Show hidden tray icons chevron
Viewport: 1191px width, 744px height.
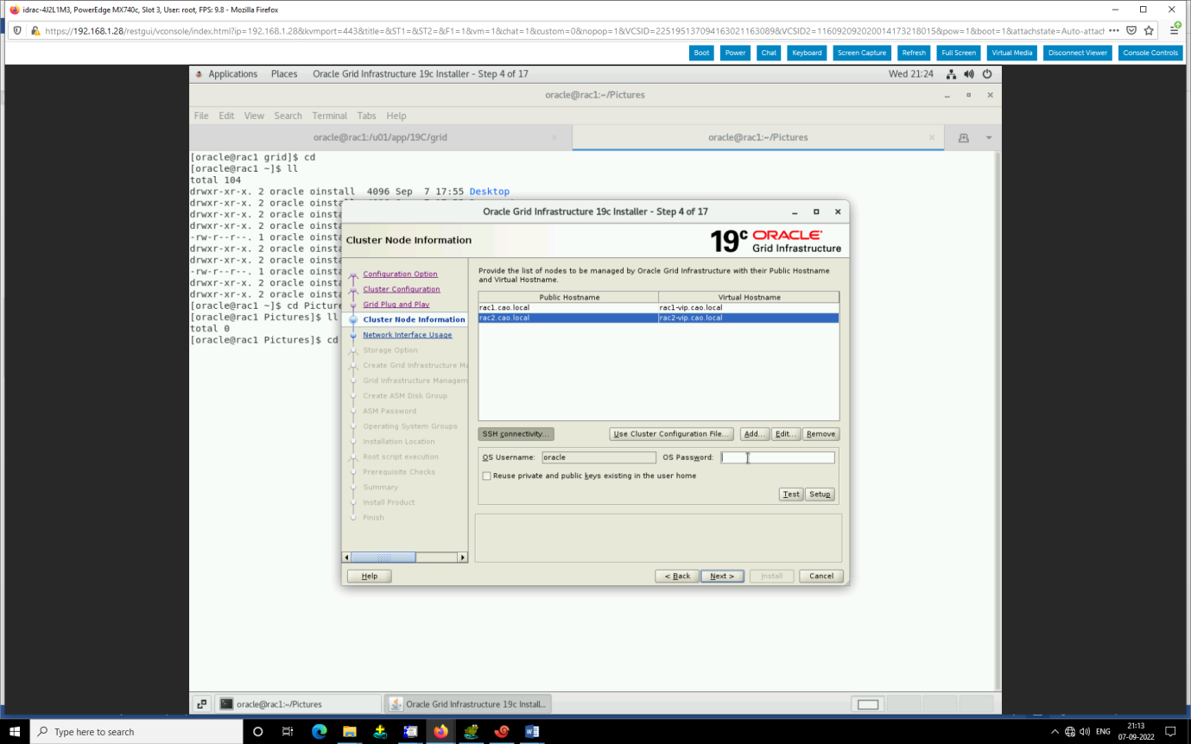[1055, 731]
